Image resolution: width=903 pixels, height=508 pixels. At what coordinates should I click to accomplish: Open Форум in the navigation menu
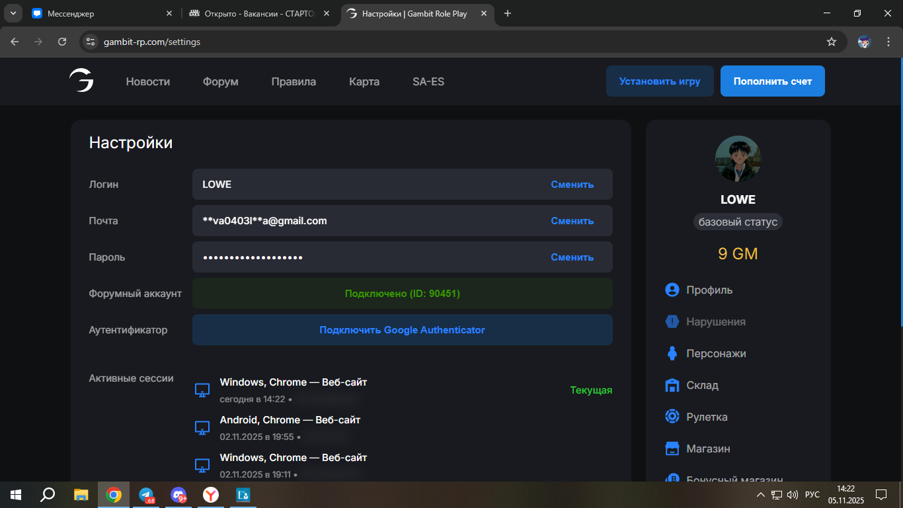[x=220, y=82]
